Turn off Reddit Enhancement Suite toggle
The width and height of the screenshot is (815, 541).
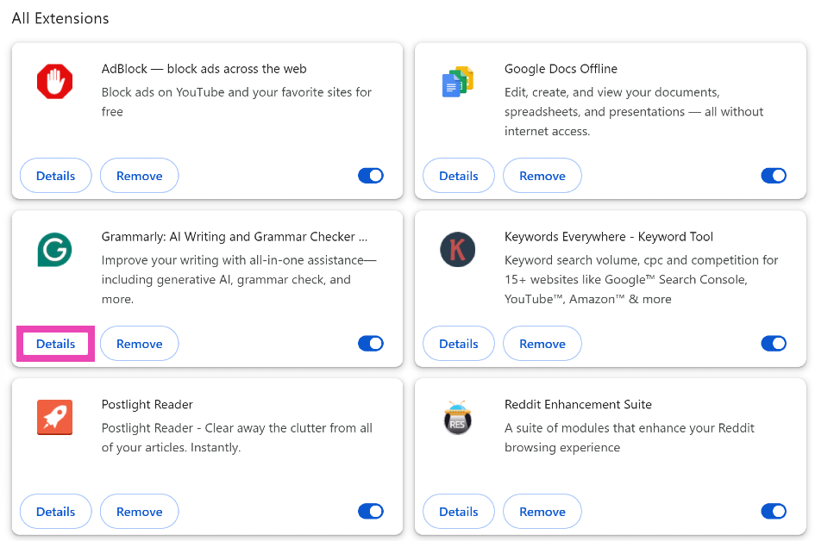tap(774, 512)
